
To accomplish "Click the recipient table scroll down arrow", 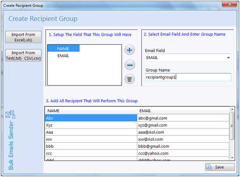I will click(232, 158).
